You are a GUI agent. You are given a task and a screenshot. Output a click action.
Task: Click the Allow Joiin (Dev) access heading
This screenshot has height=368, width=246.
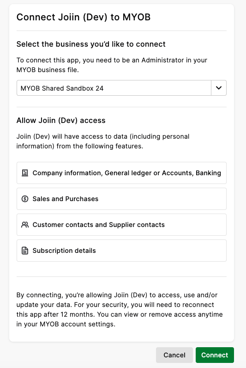coord(61,120)
